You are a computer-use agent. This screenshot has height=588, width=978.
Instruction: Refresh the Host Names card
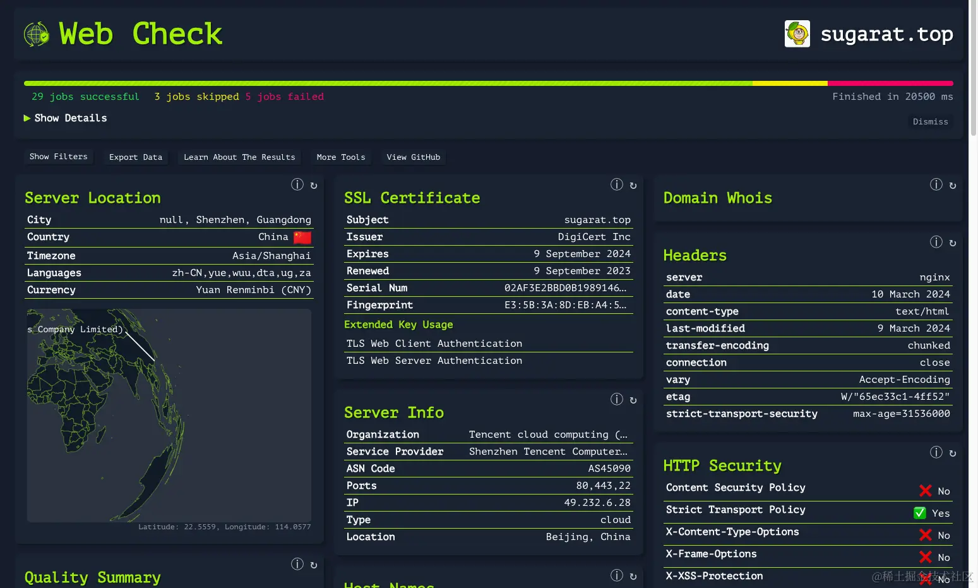pos(633,577)
